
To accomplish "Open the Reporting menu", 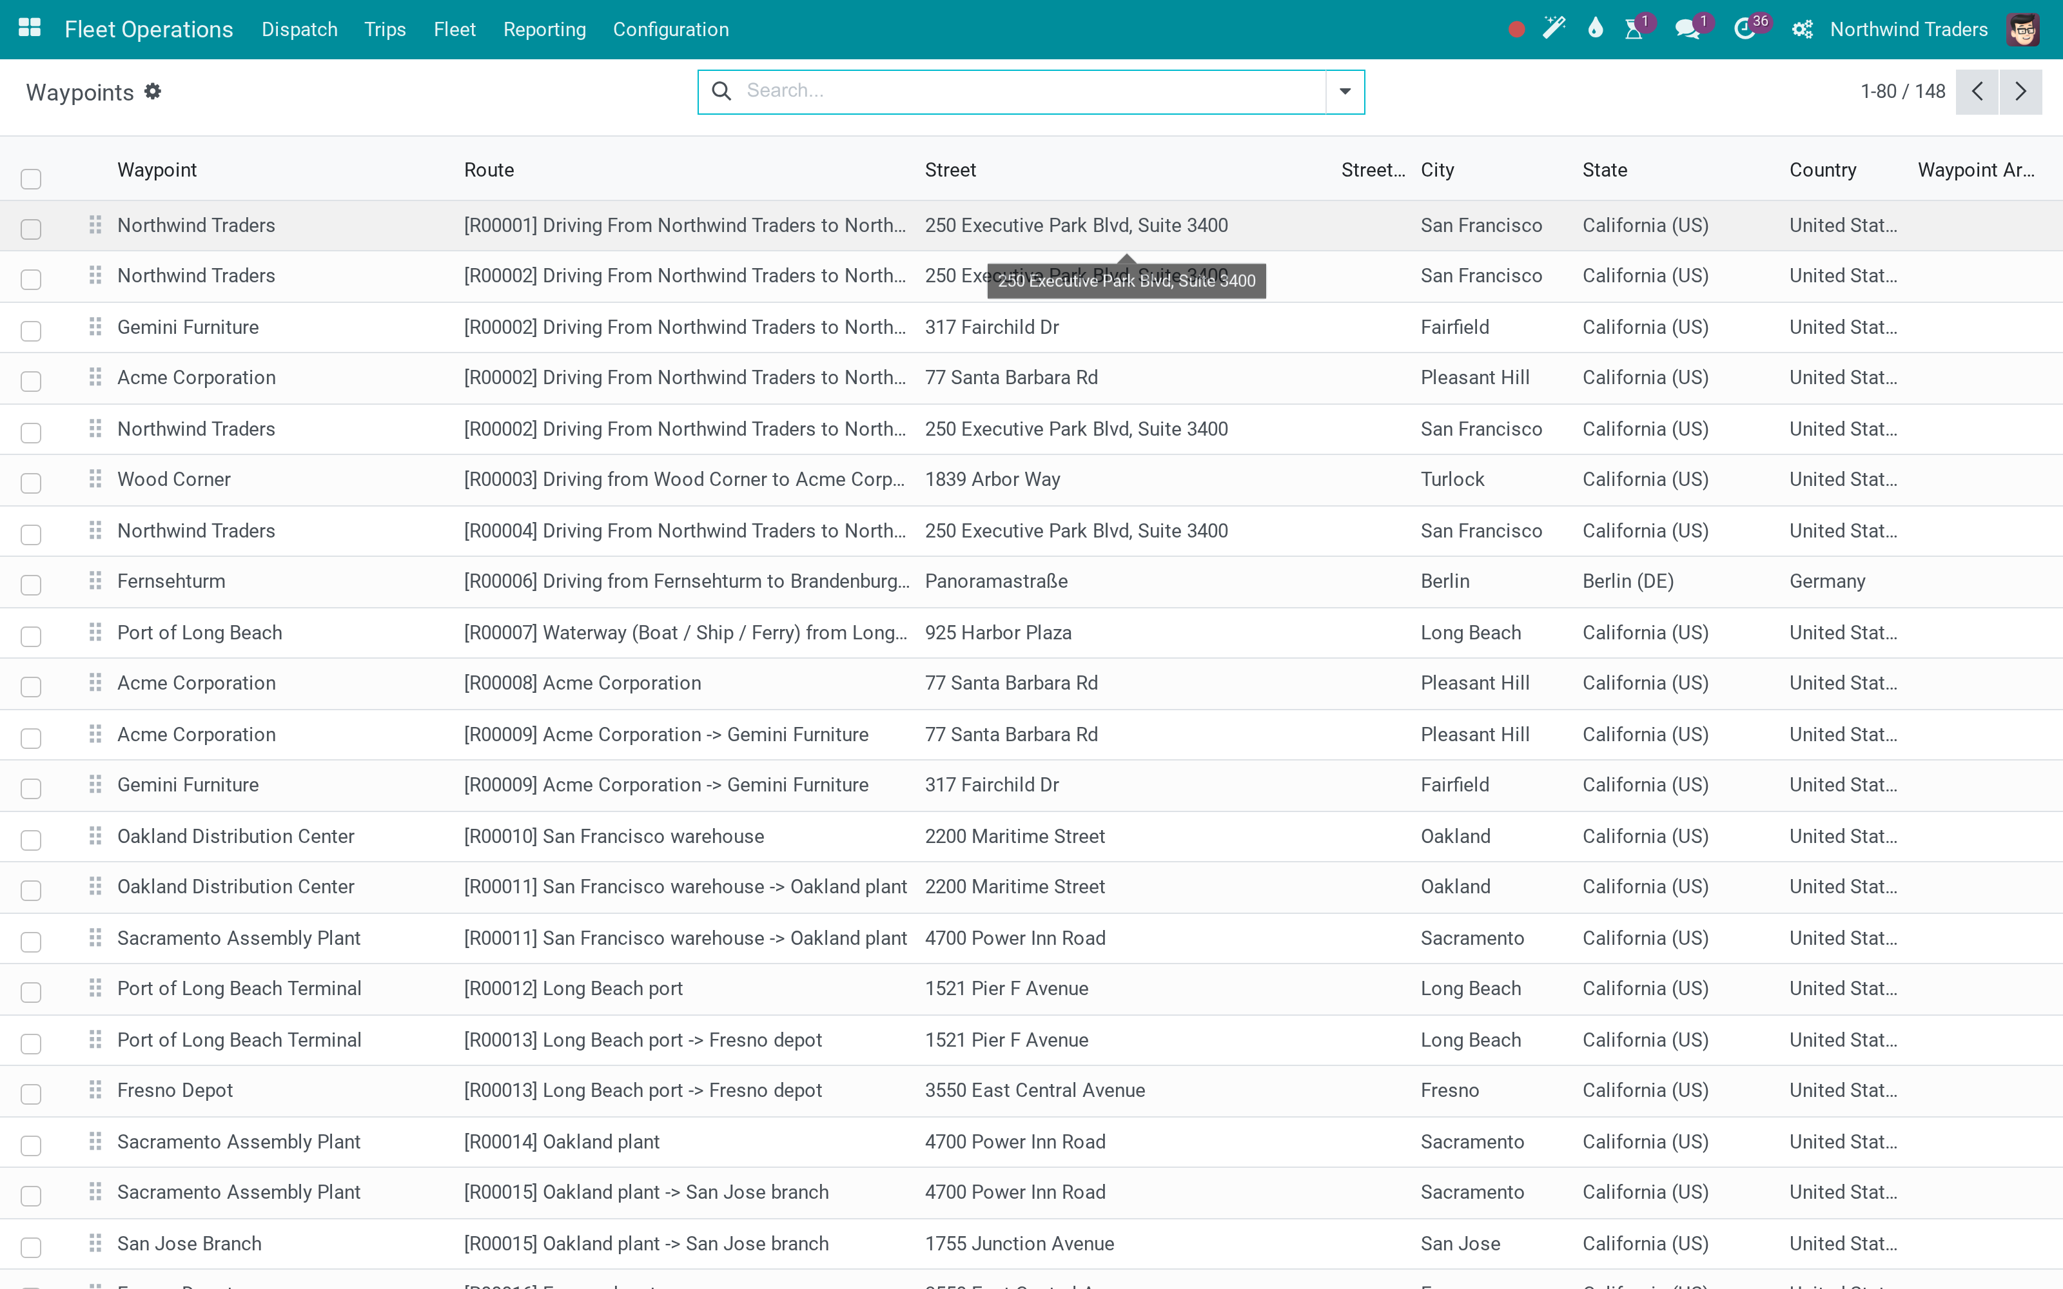I will pos(545,30).
